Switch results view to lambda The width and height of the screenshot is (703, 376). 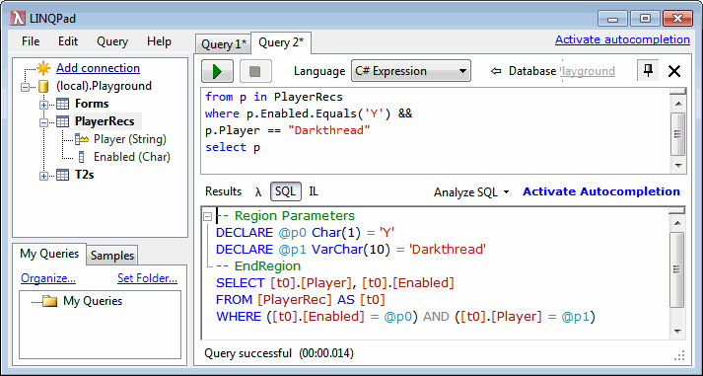257,192
